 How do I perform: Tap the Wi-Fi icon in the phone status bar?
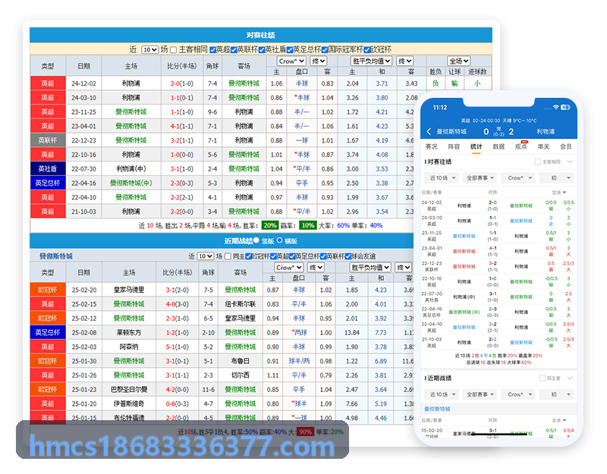pos(556,107)
